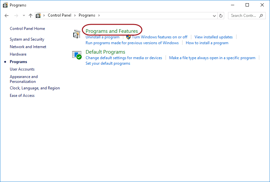Viewport: 270px width, 182px height.
Task: Refresh the Control Panel address bar
Action: click(x=221, y=15)
